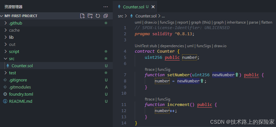Click 'funcSig' above the increment function
276x127 pixels.
click(x=164, y=99)
